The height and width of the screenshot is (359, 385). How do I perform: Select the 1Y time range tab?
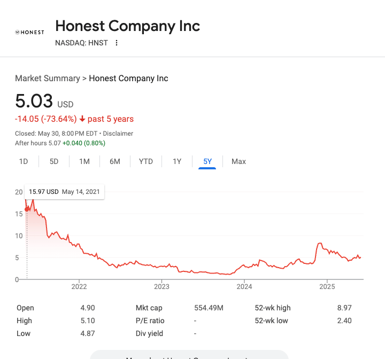tap(177, 161)
